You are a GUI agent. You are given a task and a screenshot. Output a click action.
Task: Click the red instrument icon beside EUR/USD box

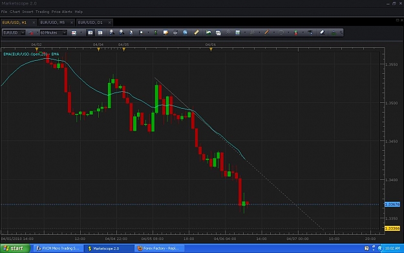click(x=30, y=33)
